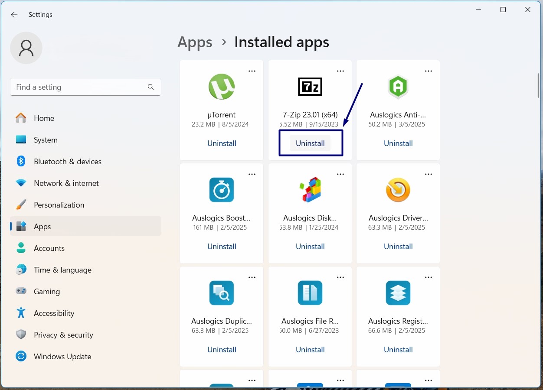Click the user profile avatar
This screenshot has height=390, width=543.
26,48
